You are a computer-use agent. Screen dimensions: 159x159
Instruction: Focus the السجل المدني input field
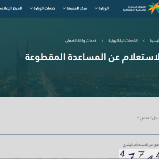point(79,128)
